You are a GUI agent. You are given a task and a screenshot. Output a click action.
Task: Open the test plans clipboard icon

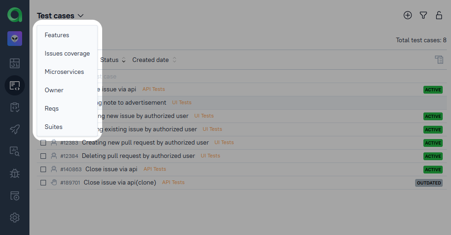pos(15,107)
